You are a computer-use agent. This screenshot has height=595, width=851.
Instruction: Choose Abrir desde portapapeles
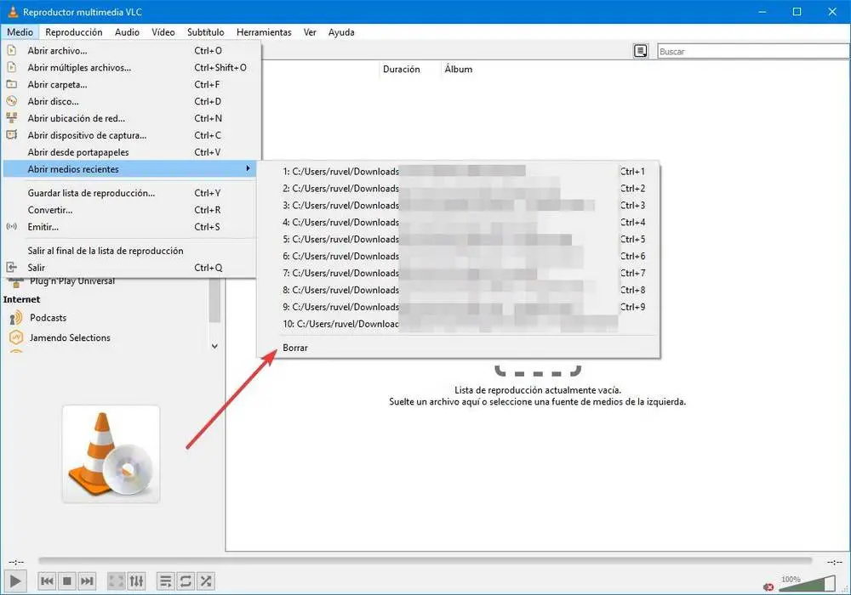click(130, 152)
